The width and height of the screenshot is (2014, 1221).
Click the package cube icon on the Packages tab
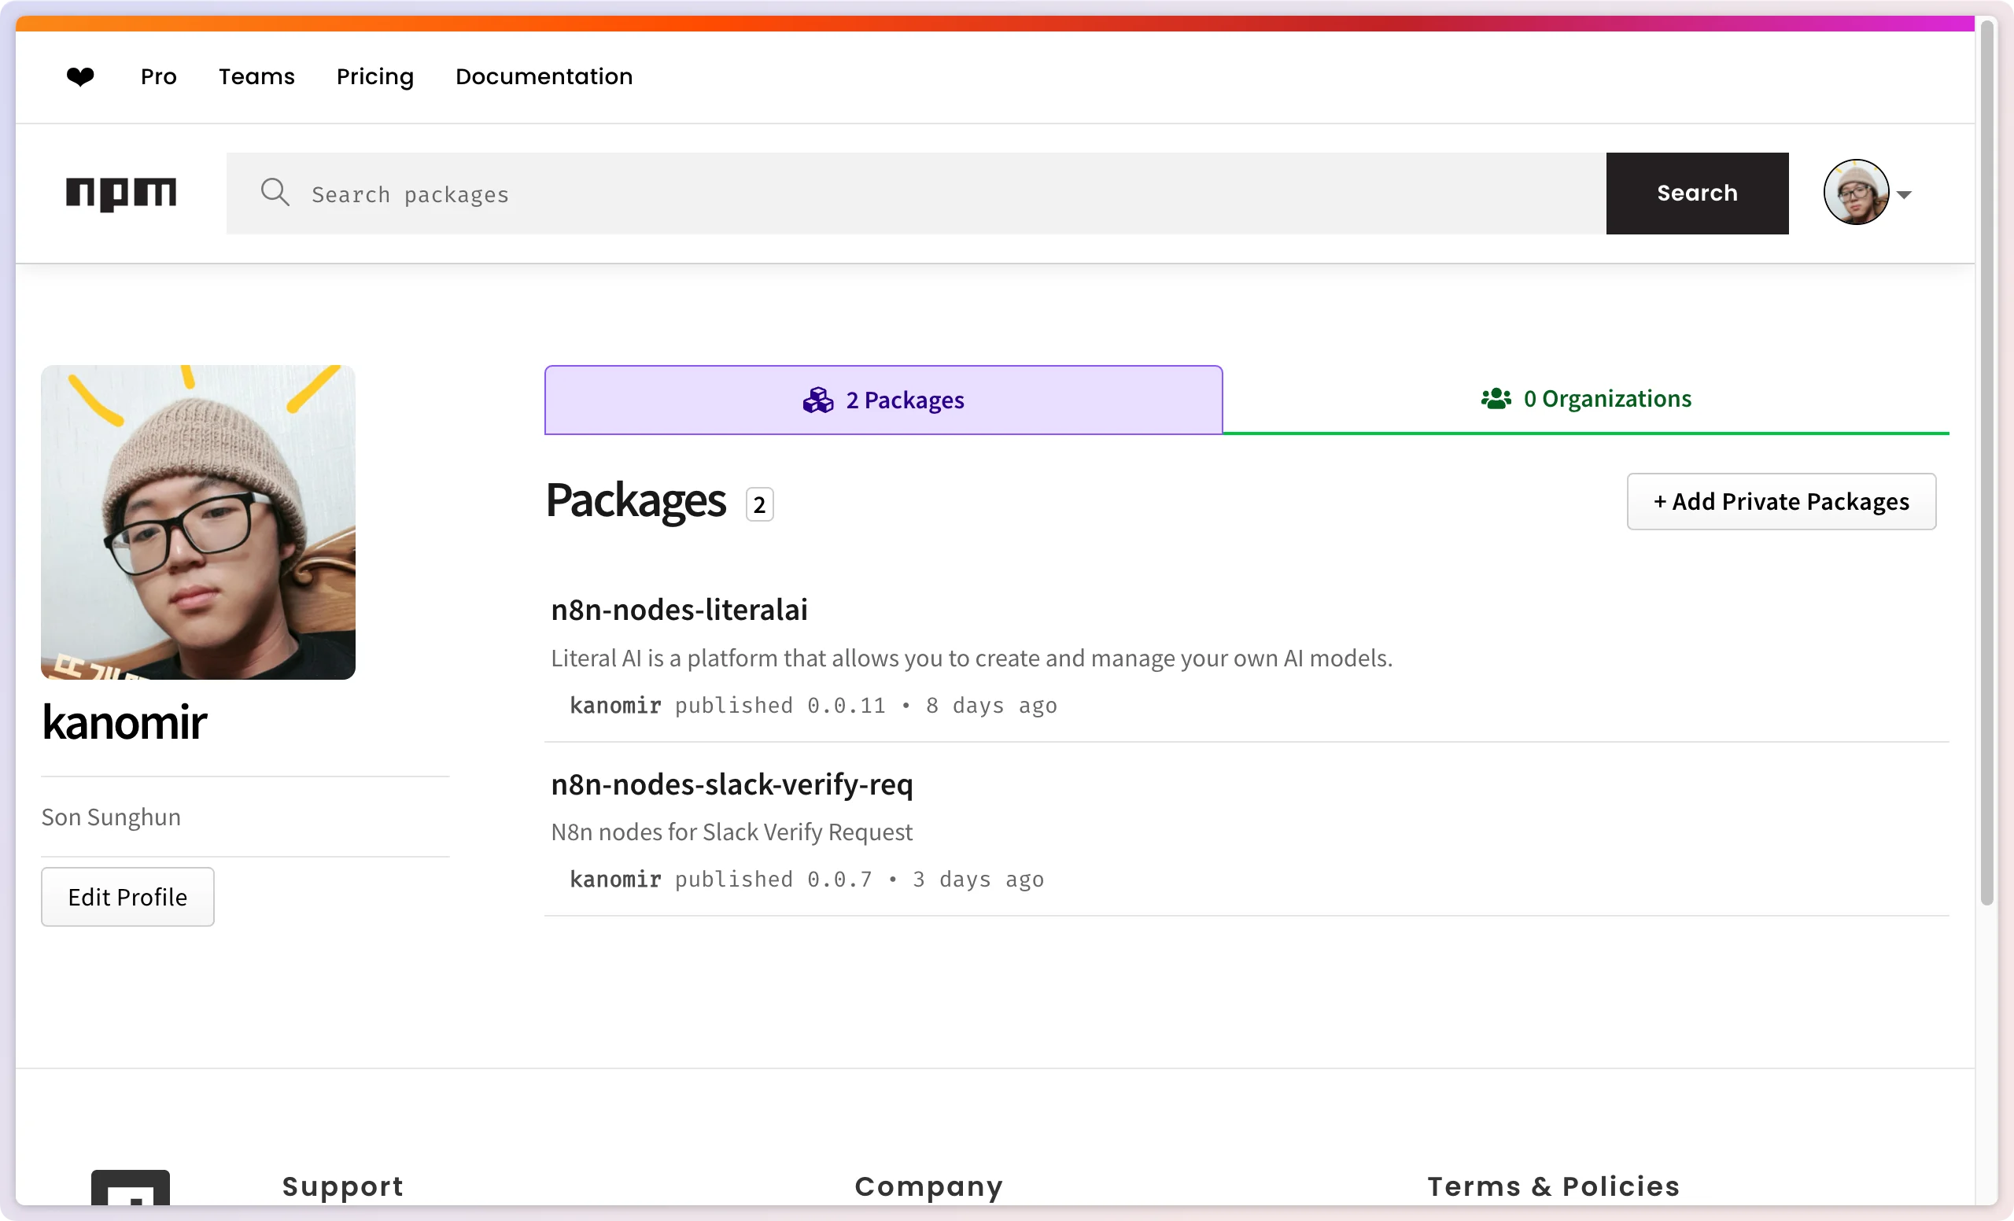(x=817, y=400)
